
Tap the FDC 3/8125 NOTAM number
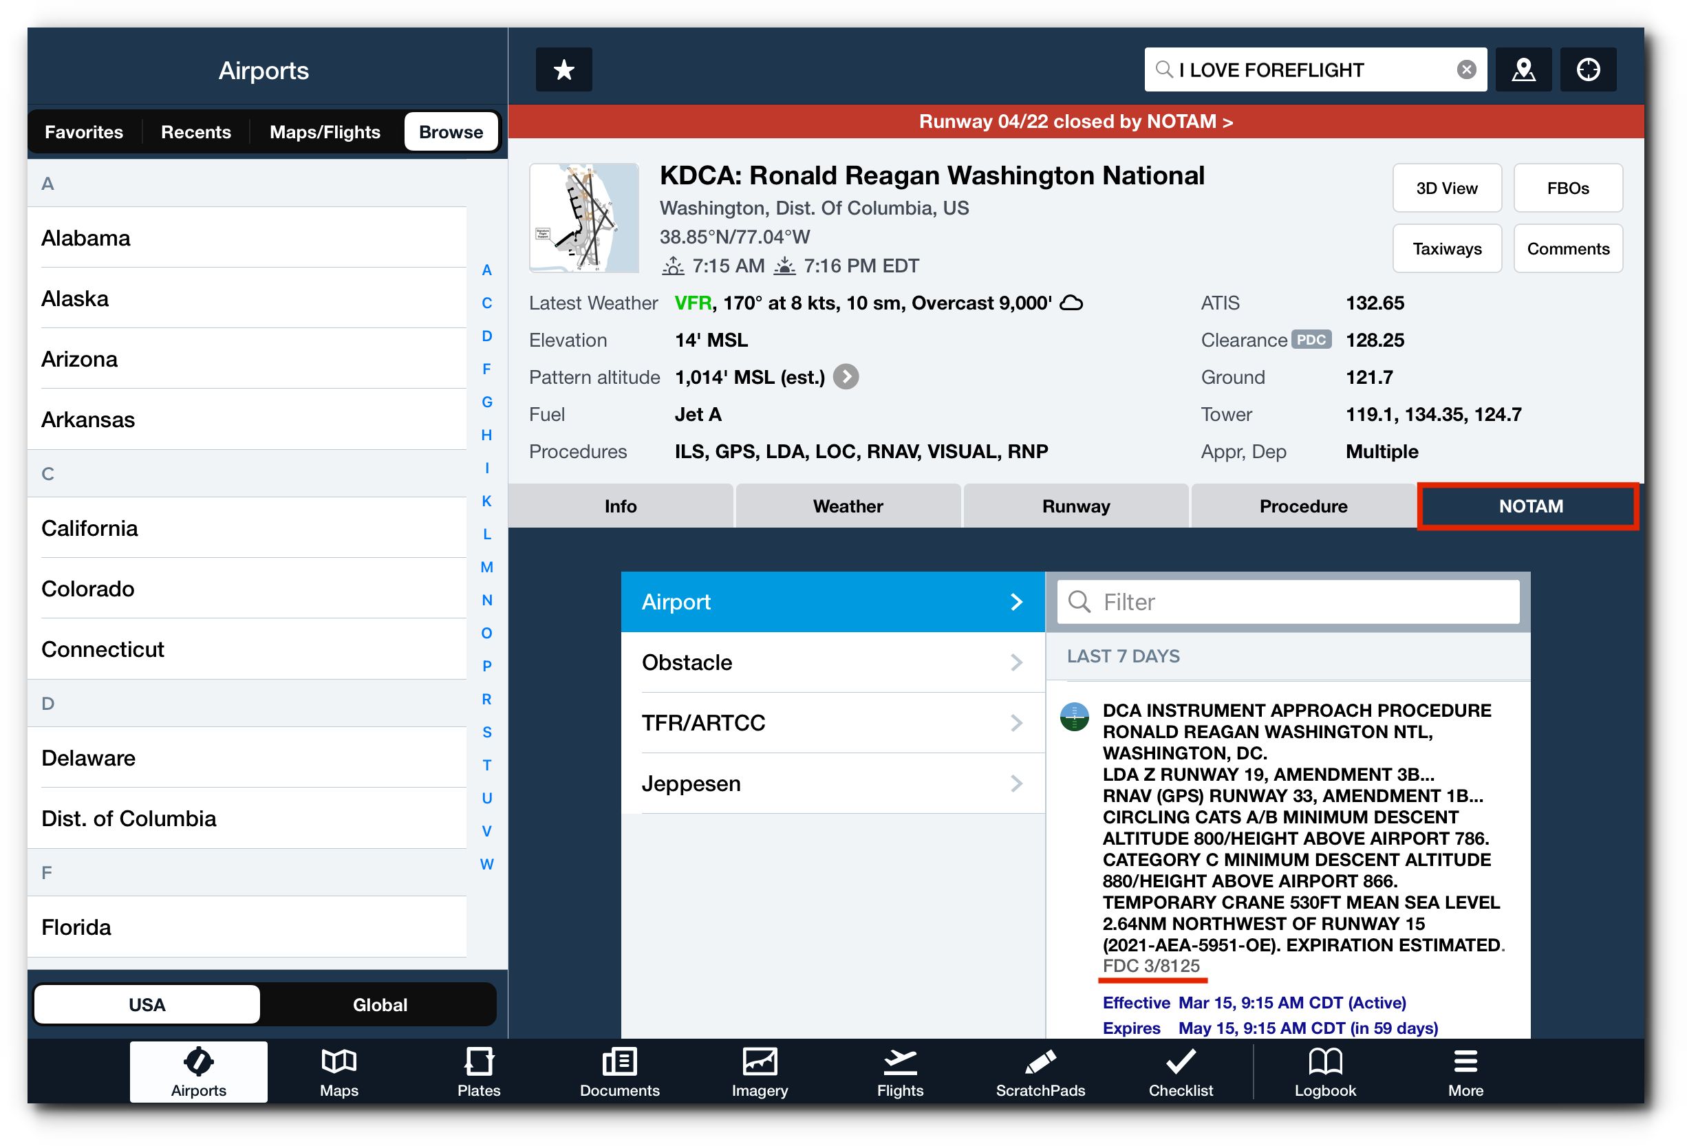pyautogui.click(x=1151, y=966)
